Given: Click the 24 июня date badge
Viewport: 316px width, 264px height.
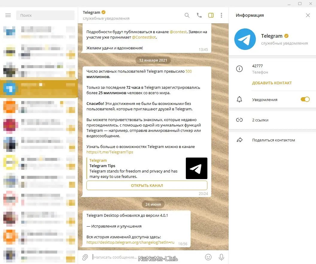Looking at the screenshot, I should pos(153,204).
